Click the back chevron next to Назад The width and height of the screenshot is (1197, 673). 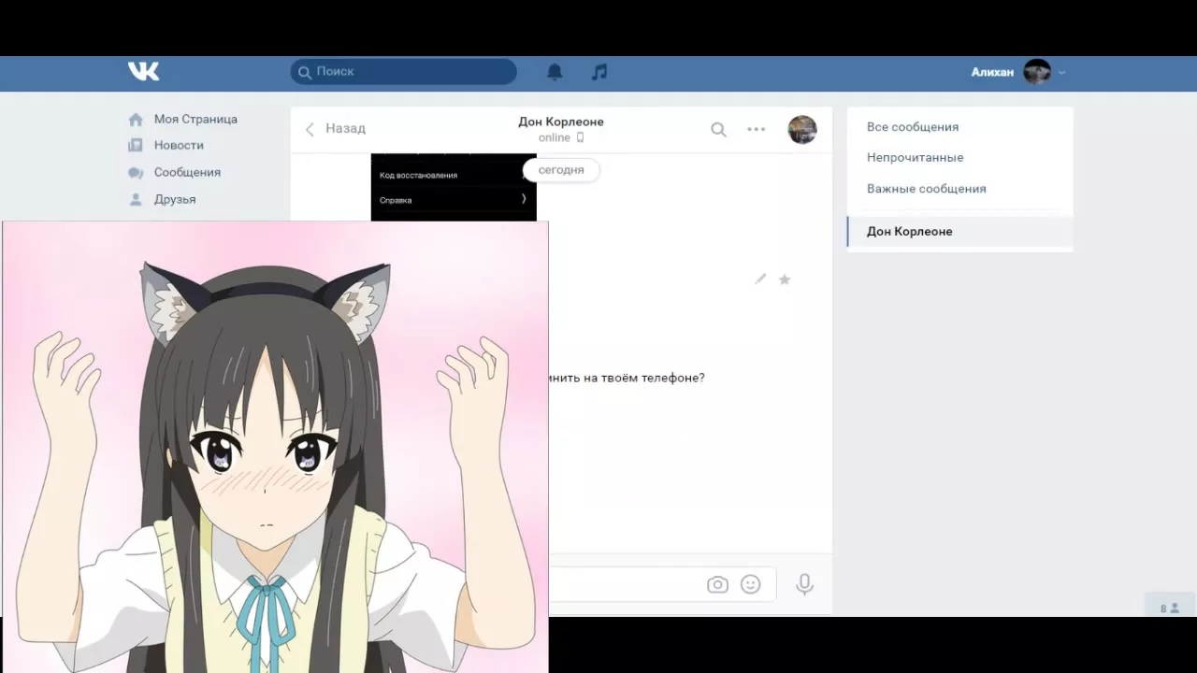310,129
